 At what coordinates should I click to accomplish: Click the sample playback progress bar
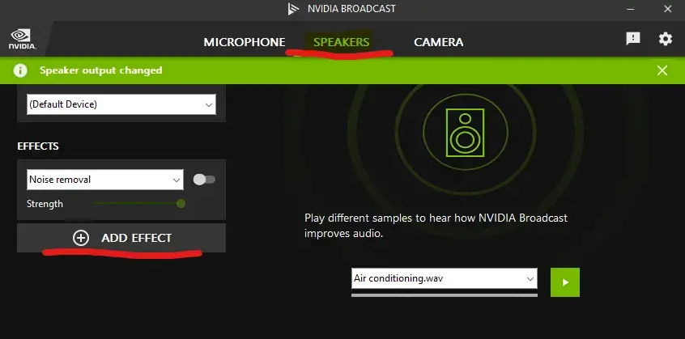(x=445, y=295)
